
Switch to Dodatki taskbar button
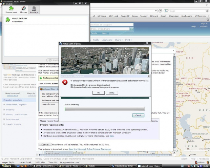point(97,166)
